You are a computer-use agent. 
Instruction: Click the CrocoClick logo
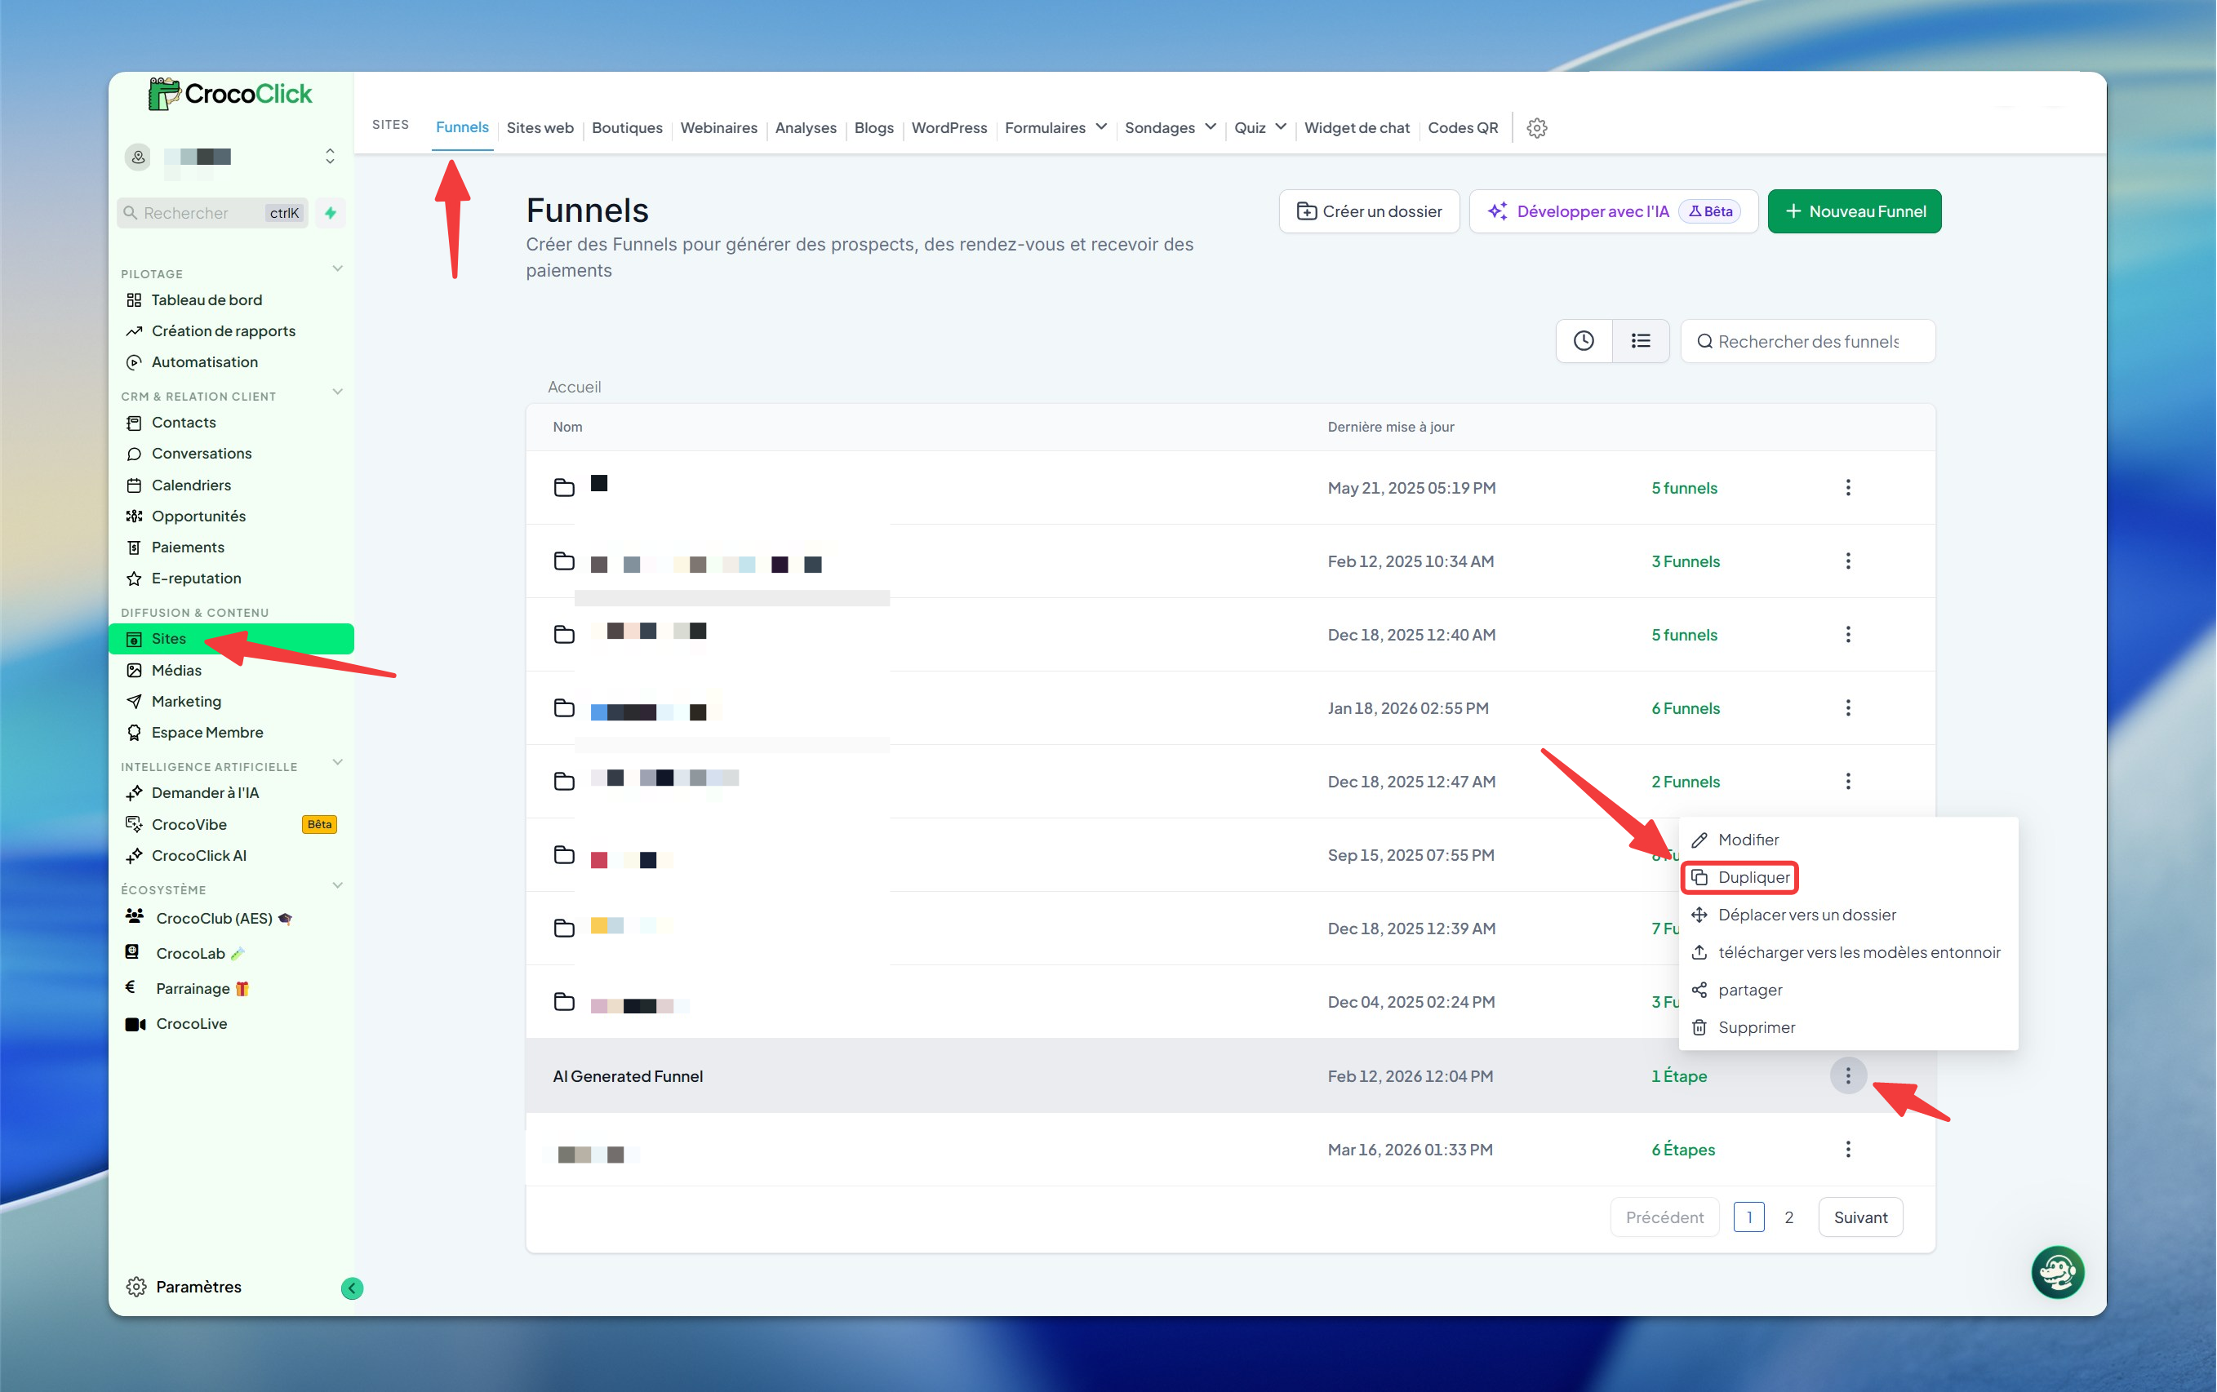click(230, 94)
